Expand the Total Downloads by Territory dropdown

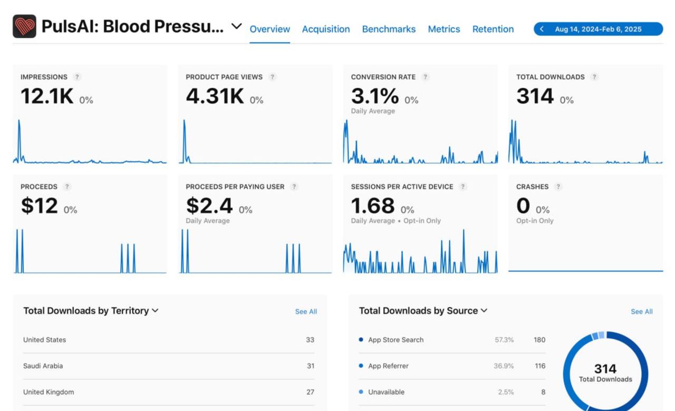[155, 311]
